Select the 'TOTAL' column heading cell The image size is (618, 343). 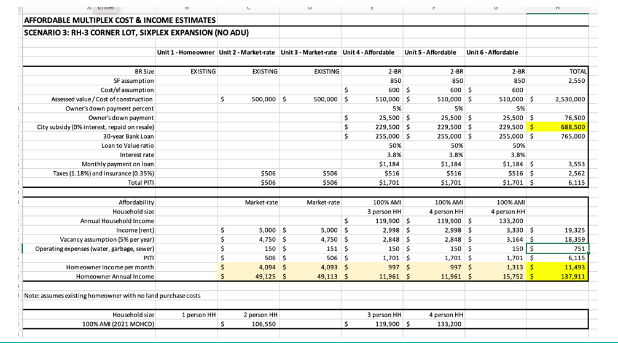(578, 72)
